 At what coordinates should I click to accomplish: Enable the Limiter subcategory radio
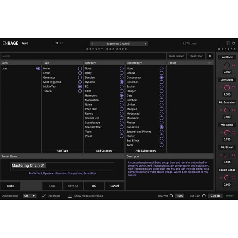click(161, 105)
